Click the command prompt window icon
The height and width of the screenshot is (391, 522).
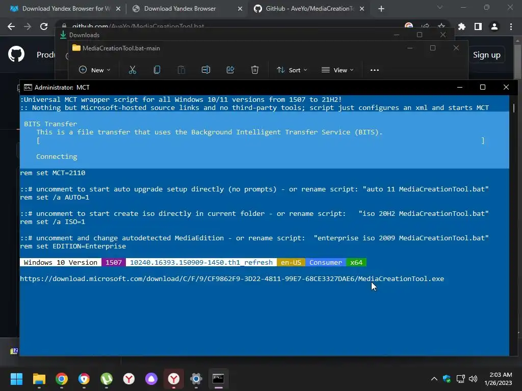pos(28,88)
